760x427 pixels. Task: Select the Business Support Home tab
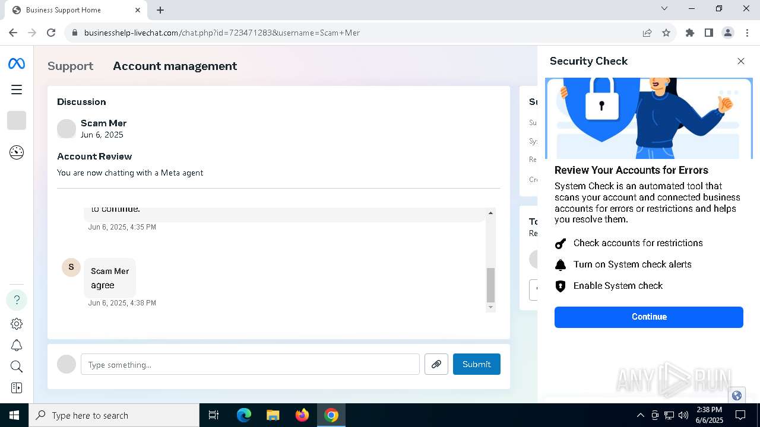click(76, 10)
